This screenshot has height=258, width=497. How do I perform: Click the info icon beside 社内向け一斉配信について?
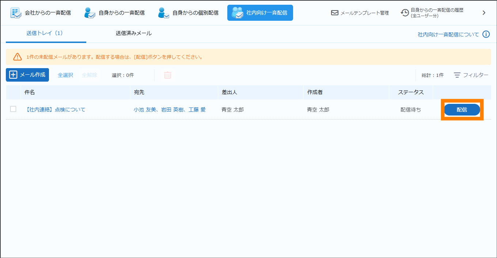coord(486,34)
